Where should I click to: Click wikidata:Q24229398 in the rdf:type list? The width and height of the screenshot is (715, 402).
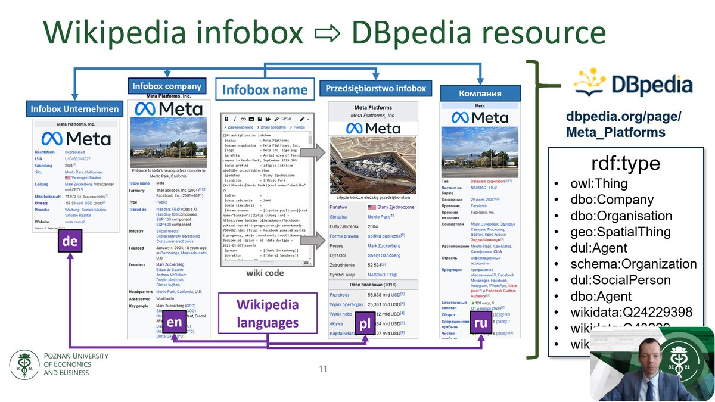click(631, 312)
